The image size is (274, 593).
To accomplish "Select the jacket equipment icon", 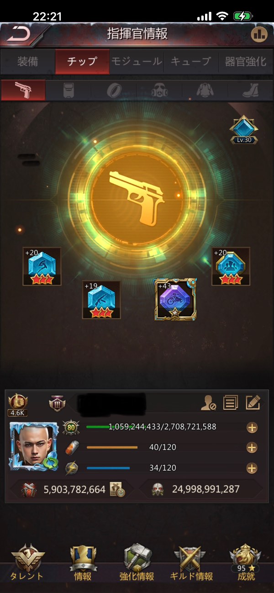I will [x=205, y=90].
